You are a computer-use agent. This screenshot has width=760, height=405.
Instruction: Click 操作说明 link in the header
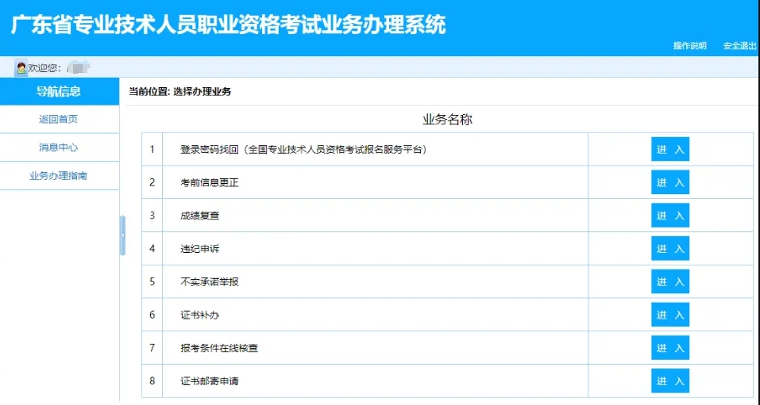689,46
